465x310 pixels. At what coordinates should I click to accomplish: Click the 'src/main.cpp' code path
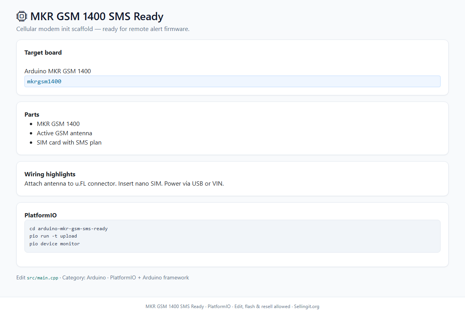(x=43, y=278)
